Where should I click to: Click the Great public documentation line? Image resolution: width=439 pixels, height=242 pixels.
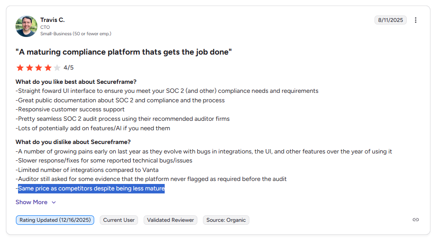click(x=120, y=100)
